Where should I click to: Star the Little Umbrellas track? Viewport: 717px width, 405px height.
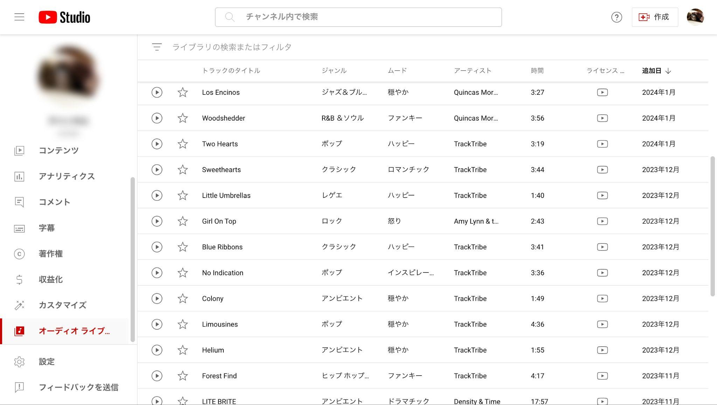coord(183,196)
